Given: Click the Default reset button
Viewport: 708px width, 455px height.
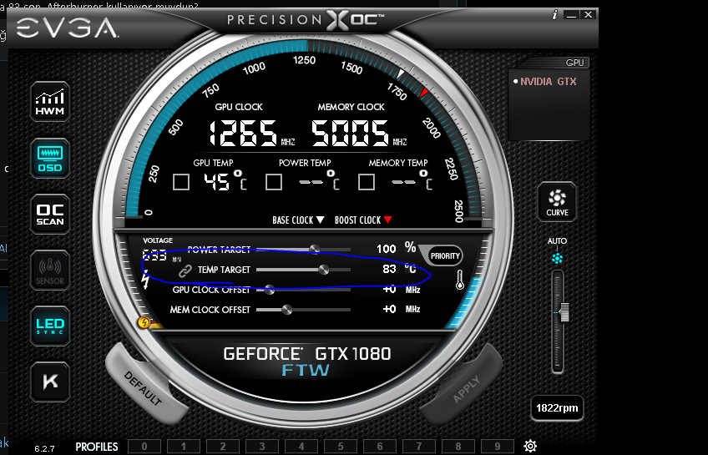Looking at the screenshot, I should point(144,388).
